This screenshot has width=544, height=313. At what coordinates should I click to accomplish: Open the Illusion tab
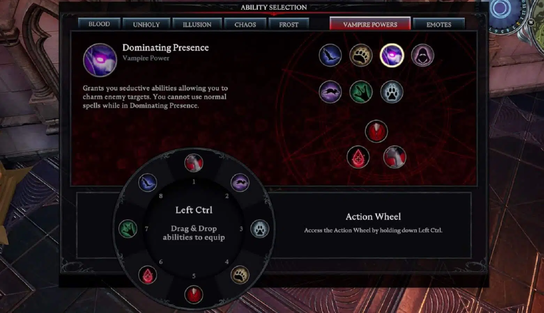pos(197,24)
